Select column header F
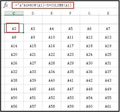This screenshot has height=112, width=120. coord(70,13)
